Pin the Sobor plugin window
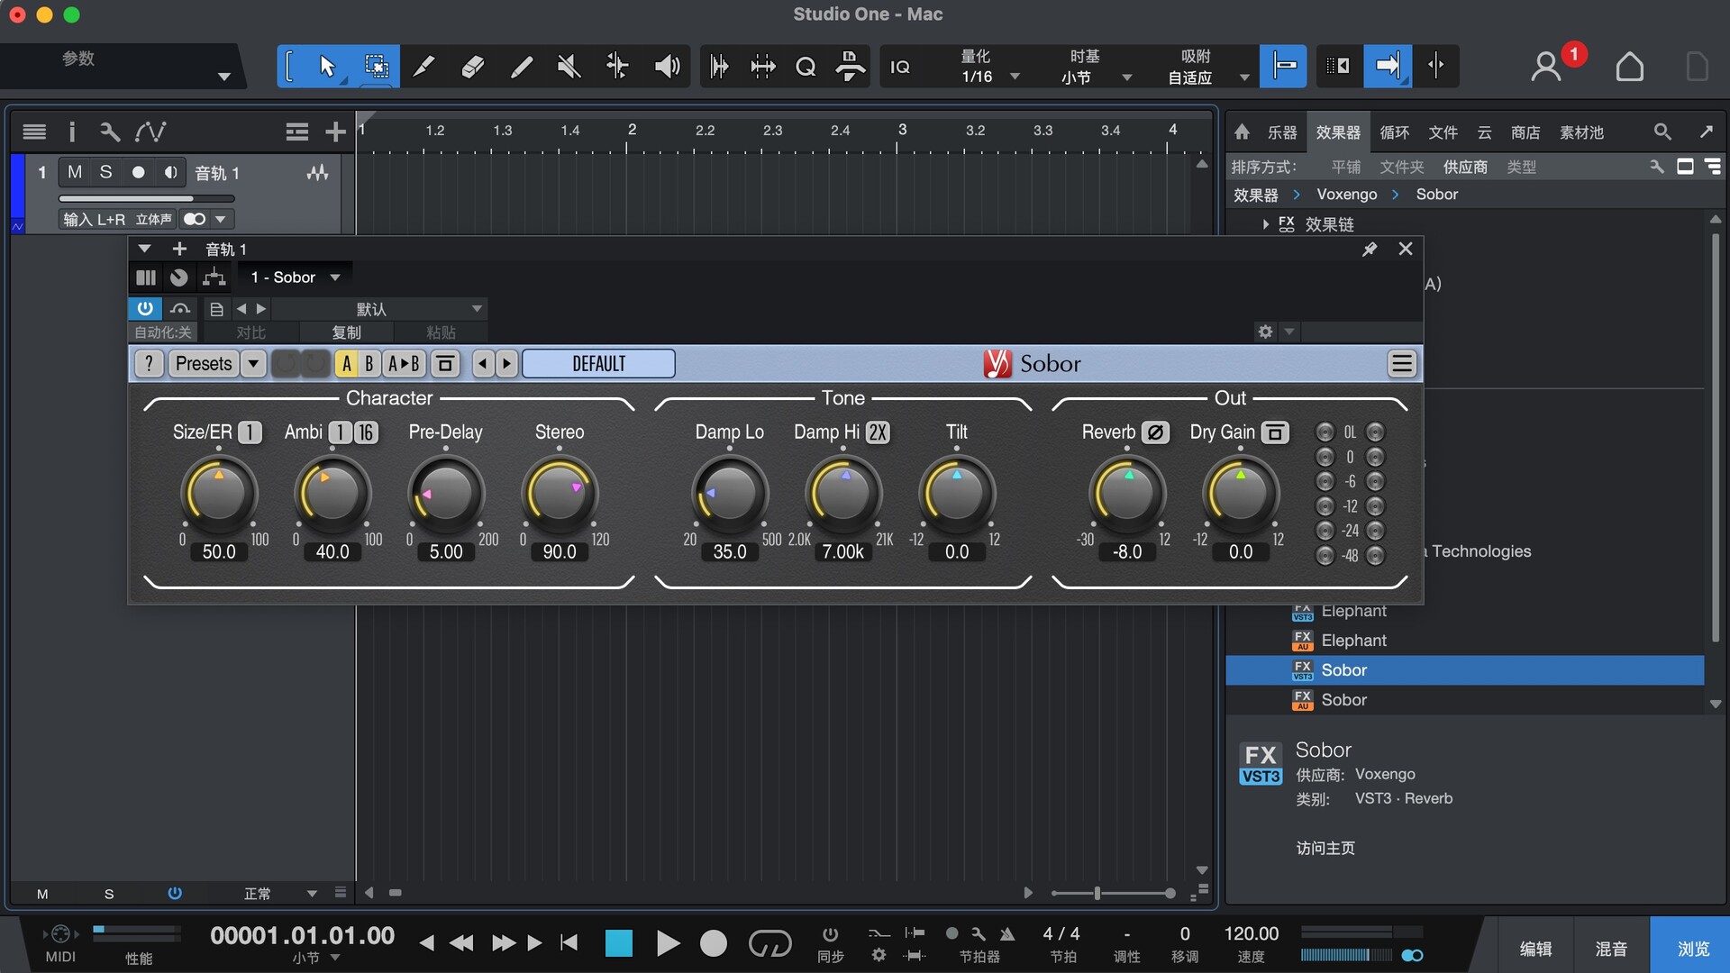 [x=1369, y=249]
